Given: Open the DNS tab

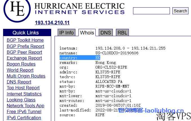Looking at the screenshot, I should [105, 32].
